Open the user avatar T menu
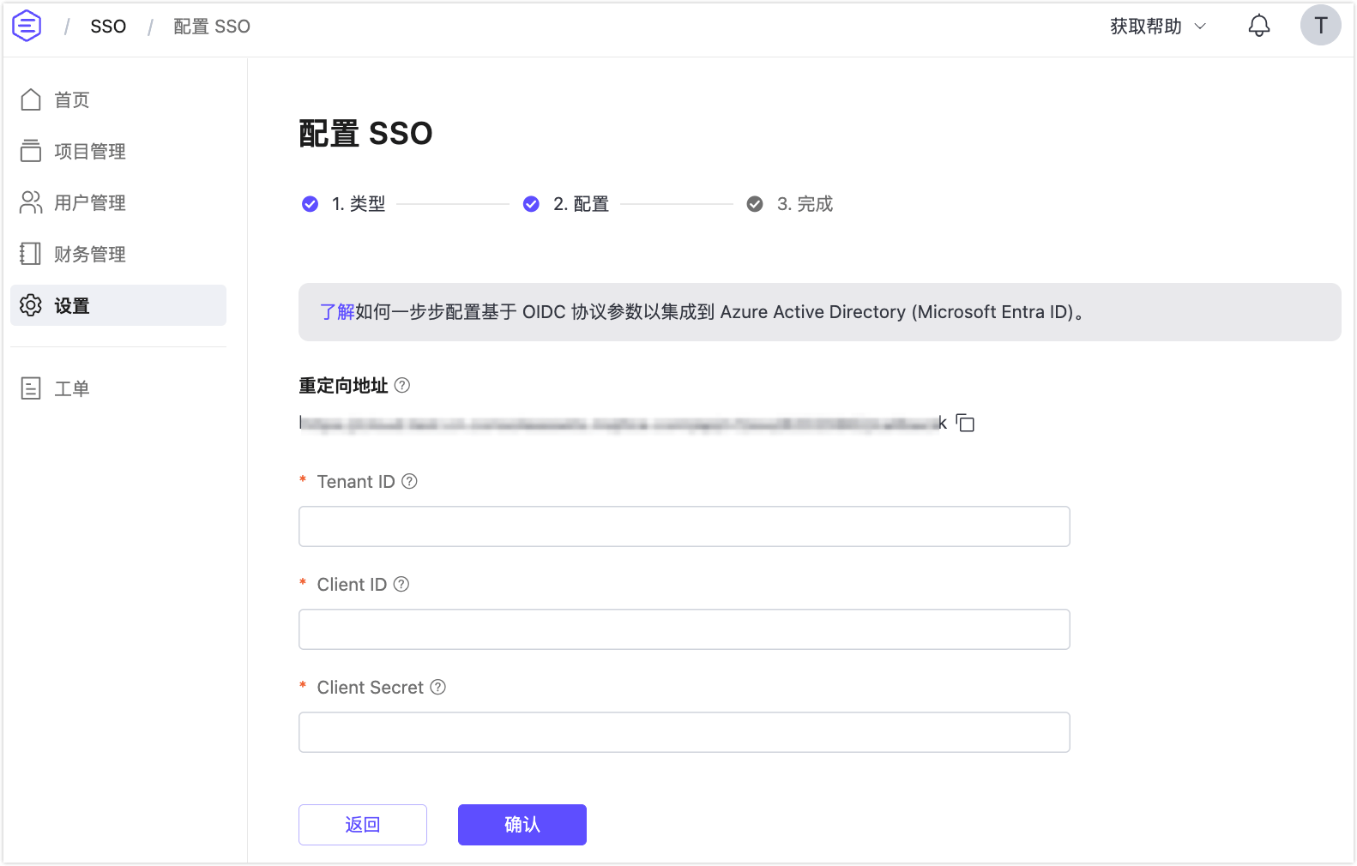 [x=1320, y=25]
